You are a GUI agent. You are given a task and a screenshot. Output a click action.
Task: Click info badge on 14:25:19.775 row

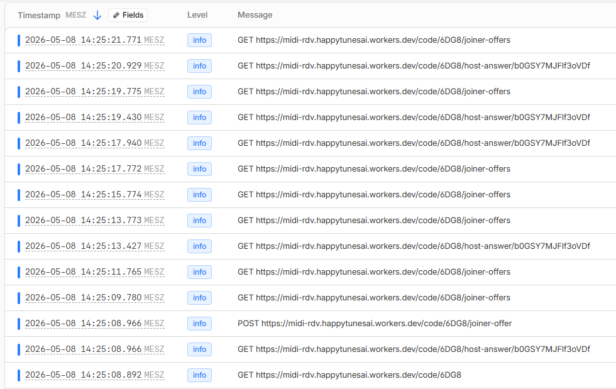tap(200, 92)
